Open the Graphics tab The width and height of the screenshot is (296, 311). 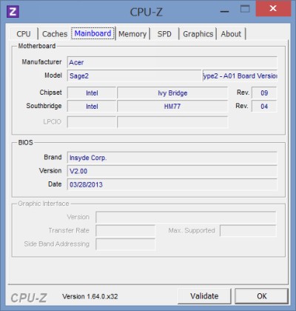tap(198, 34)
